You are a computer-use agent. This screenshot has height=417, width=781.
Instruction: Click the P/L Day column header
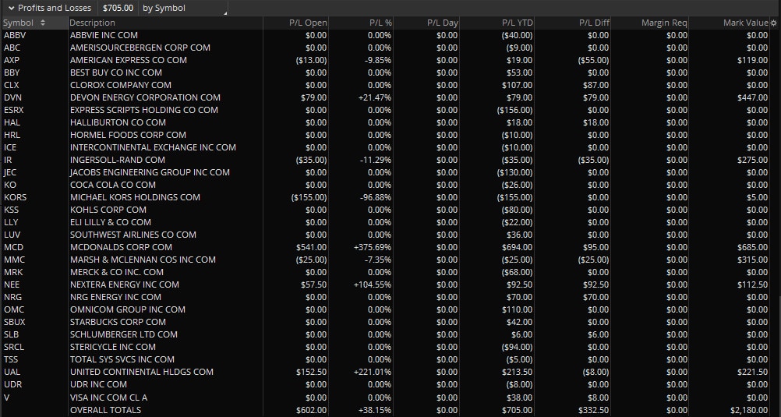click(442, 23)
